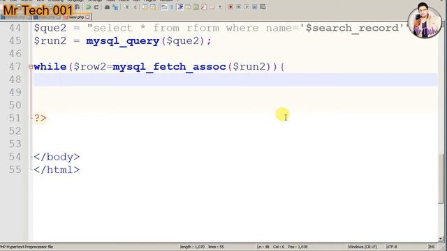This screenshot has width=447, height=251.
Task: Click the UTF-8 encoding status entry
Action: [x=391, y=247]
